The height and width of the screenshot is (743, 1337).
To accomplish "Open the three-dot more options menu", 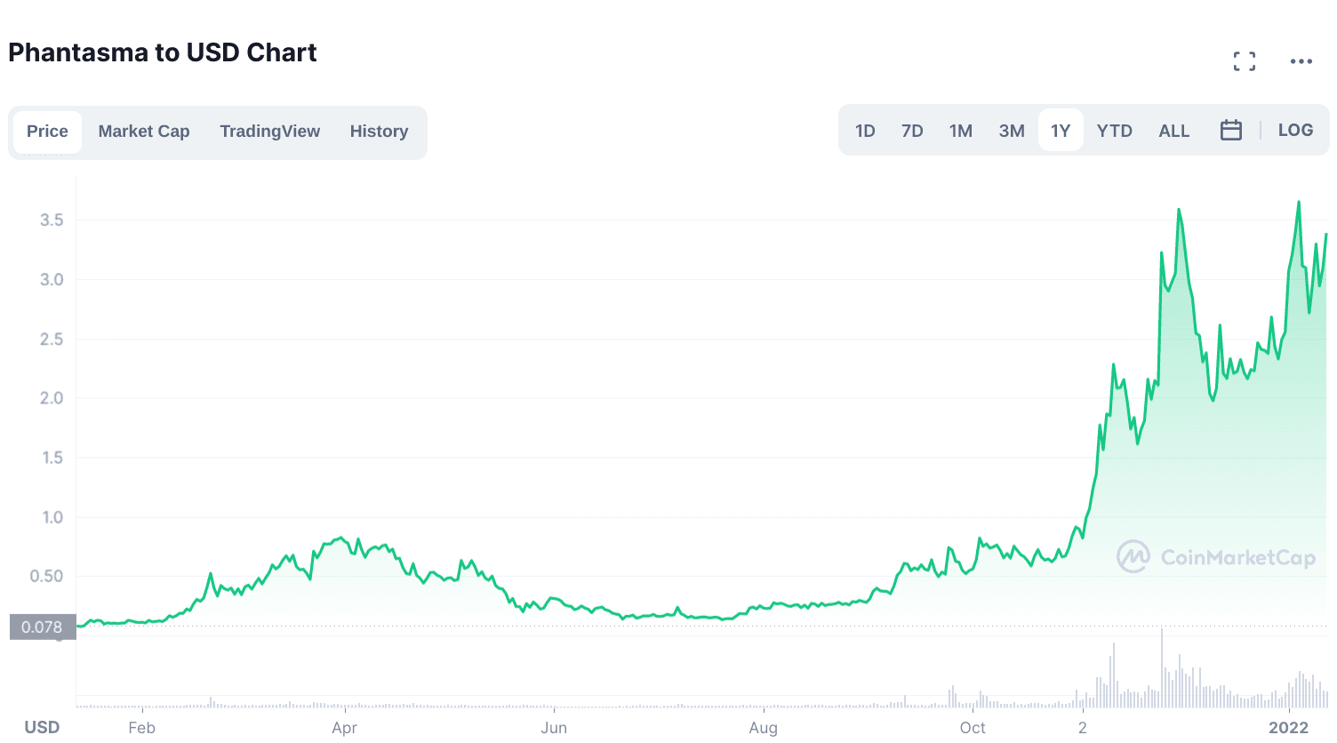I will click(x=1301, y=61).
